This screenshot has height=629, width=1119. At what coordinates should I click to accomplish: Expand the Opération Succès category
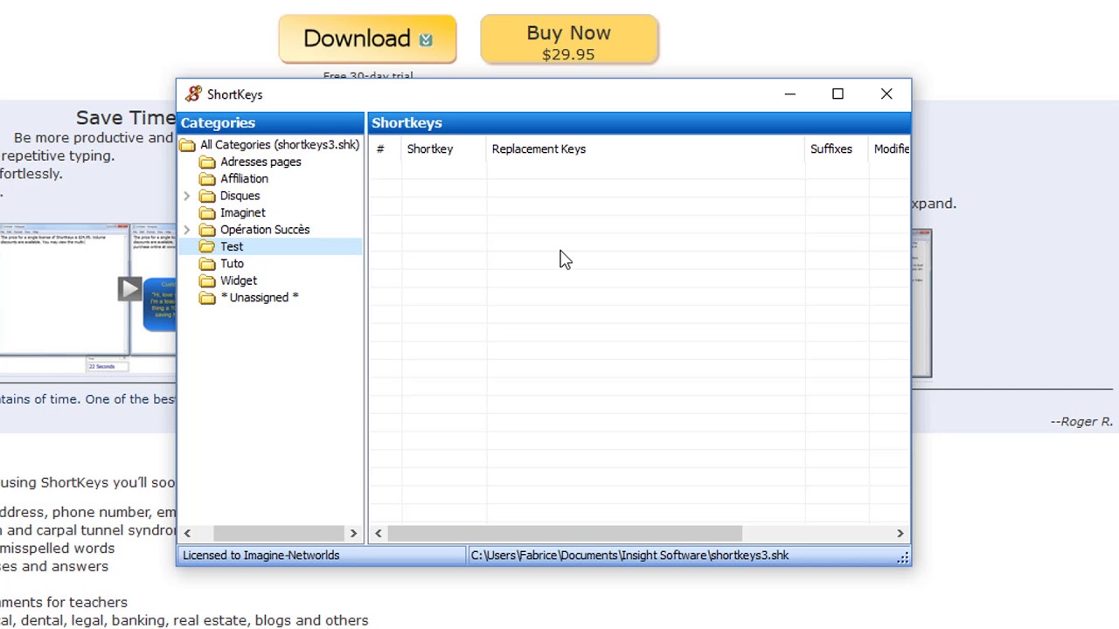[x=186, y=230]
